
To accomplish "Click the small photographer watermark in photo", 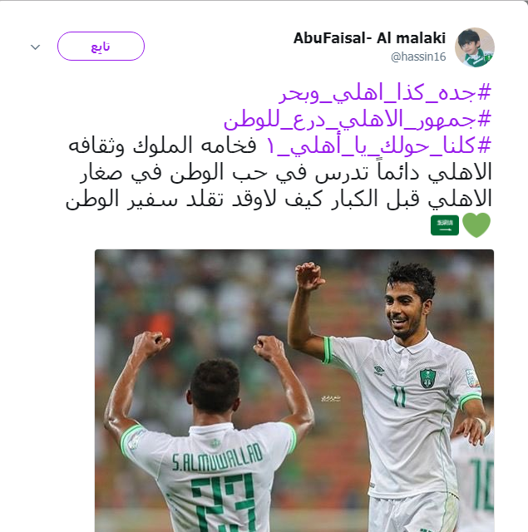I will click(x=330, y=397).
